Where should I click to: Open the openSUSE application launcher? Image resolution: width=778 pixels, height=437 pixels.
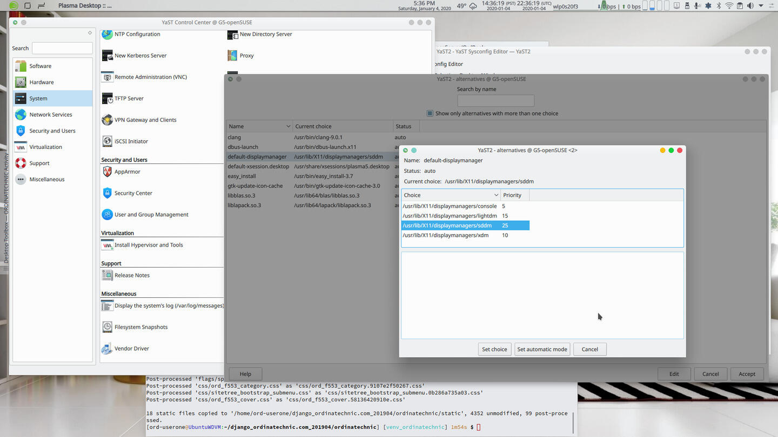[x=14, y=6]
